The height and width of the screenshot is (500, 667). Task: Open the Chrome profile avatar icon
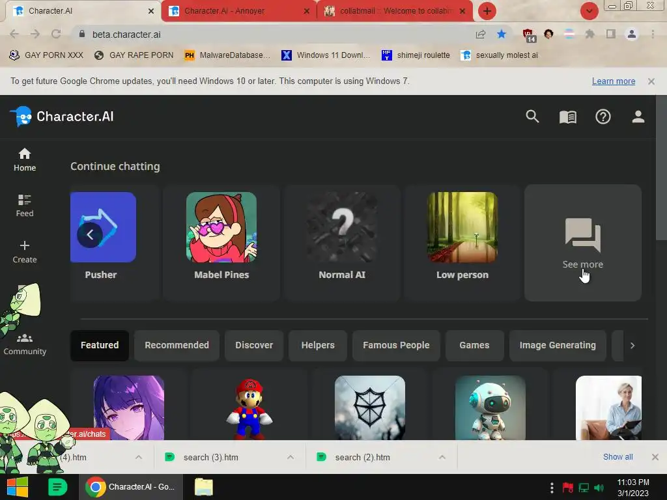click(x=632, y=34)
